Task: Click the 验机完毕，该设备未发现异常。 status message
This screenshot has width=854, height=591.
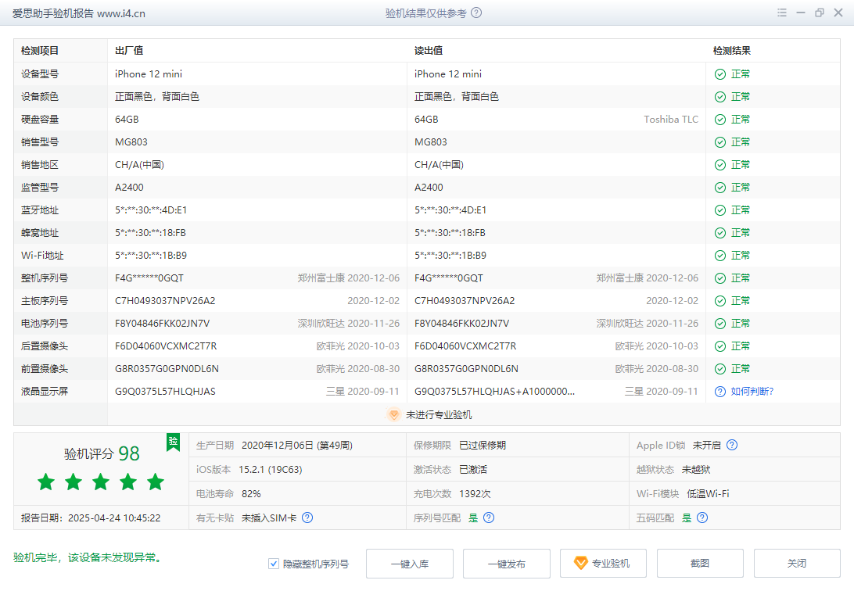Action: click(x=89, y=558)
